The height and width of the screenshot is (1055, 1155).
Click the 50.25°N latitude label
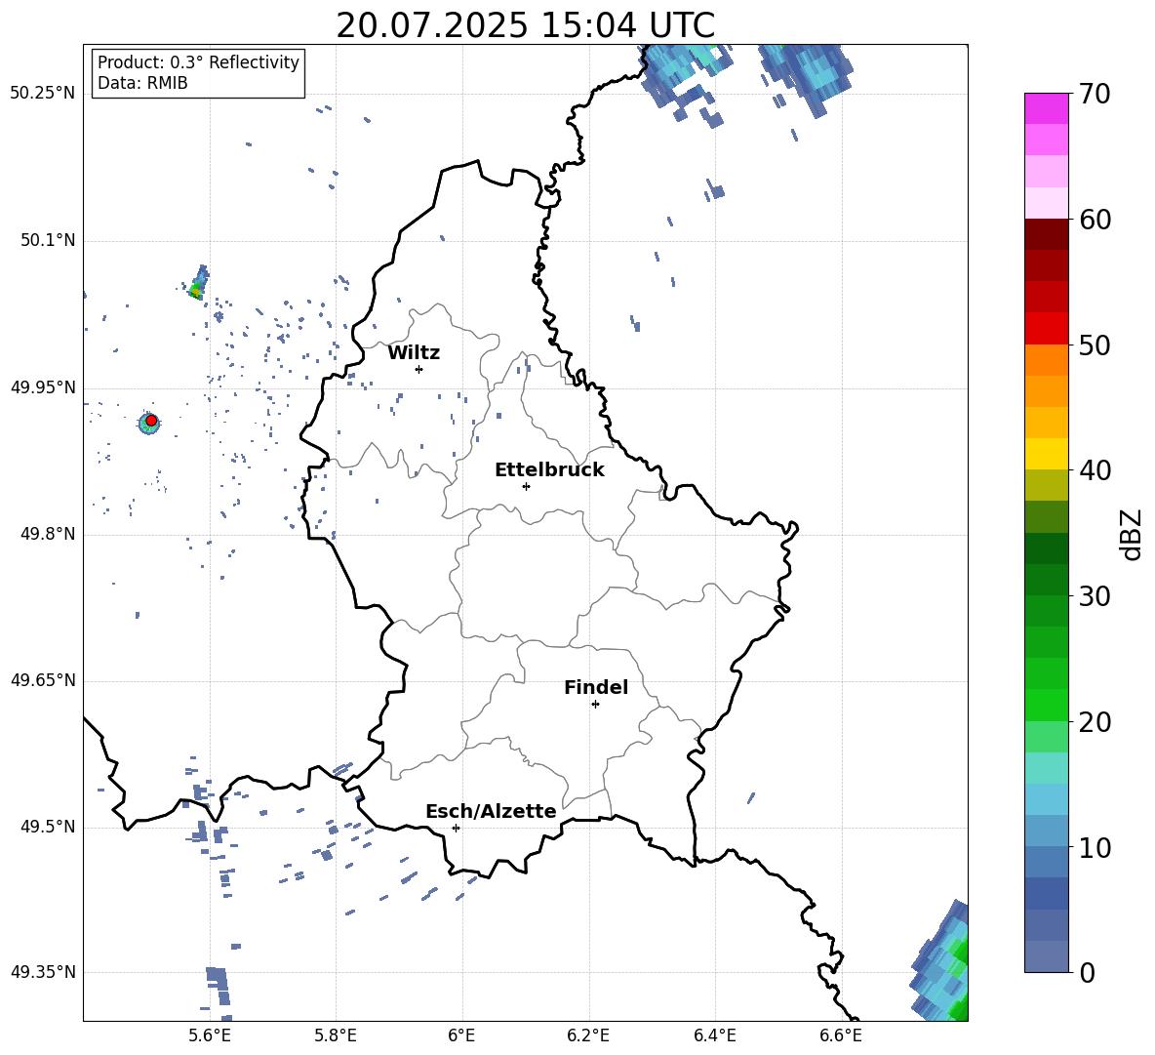click(x=43, y=94)
